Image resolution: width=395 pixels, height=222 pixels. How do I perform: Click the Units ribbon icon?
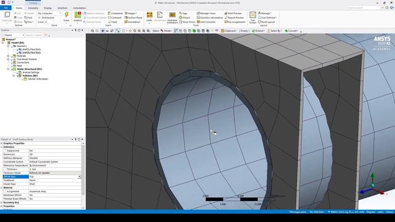149,15
